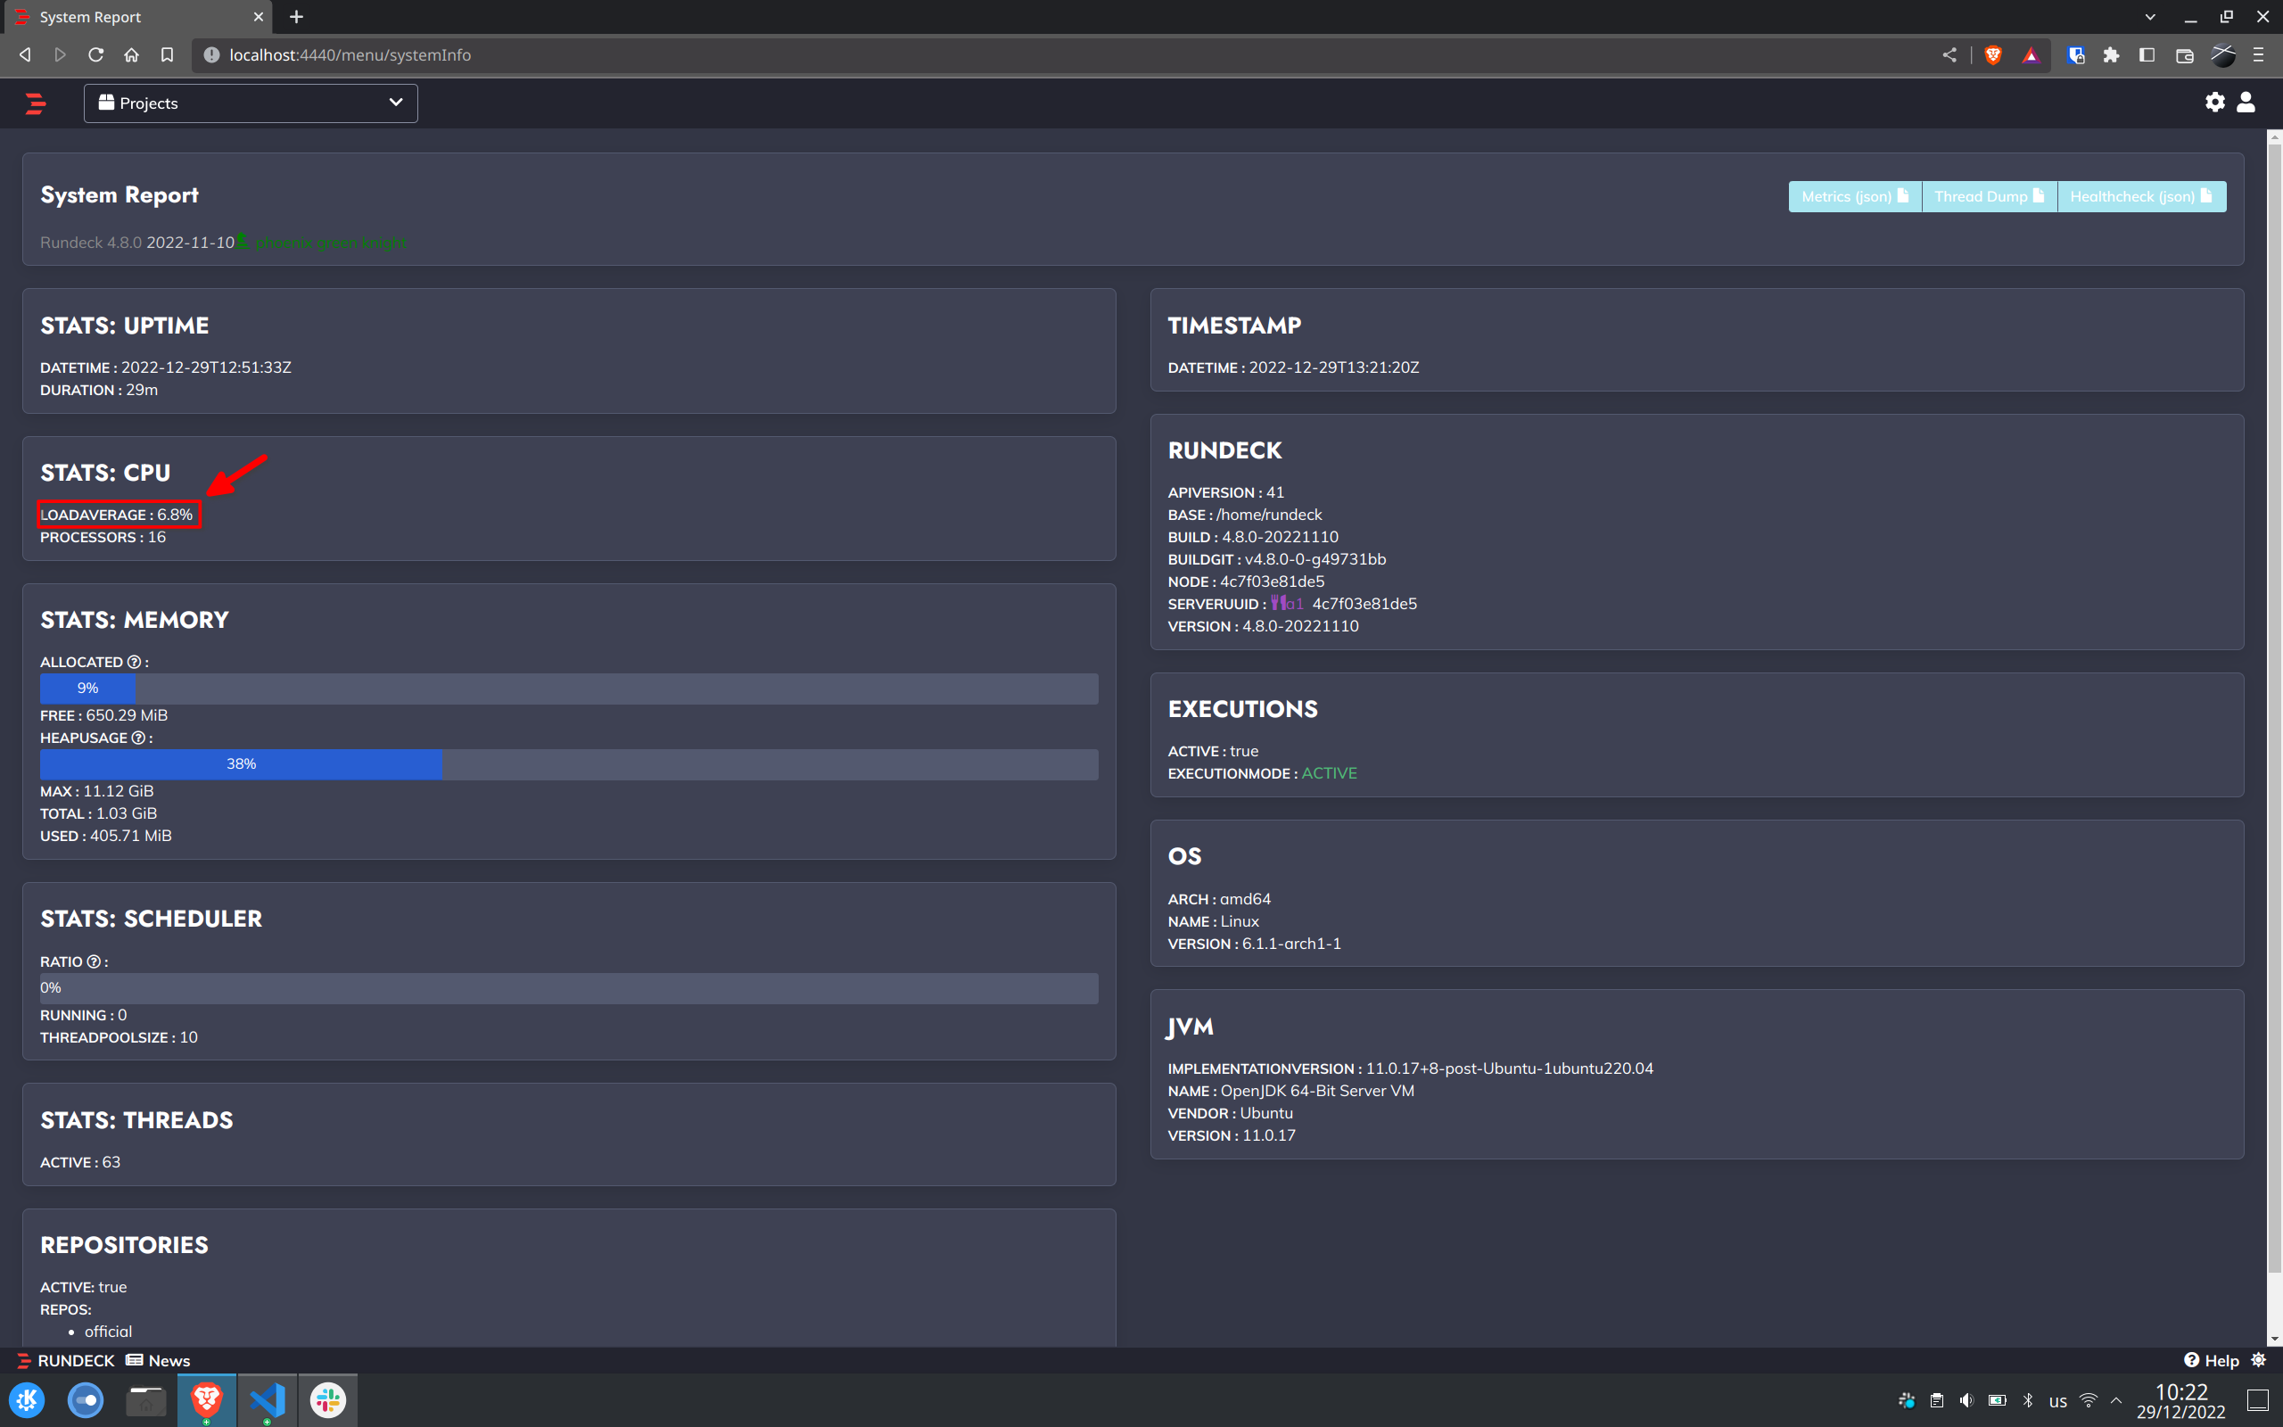Click the Thread Dump button
This screenshot has width=2283, height=1427.
1989,195
